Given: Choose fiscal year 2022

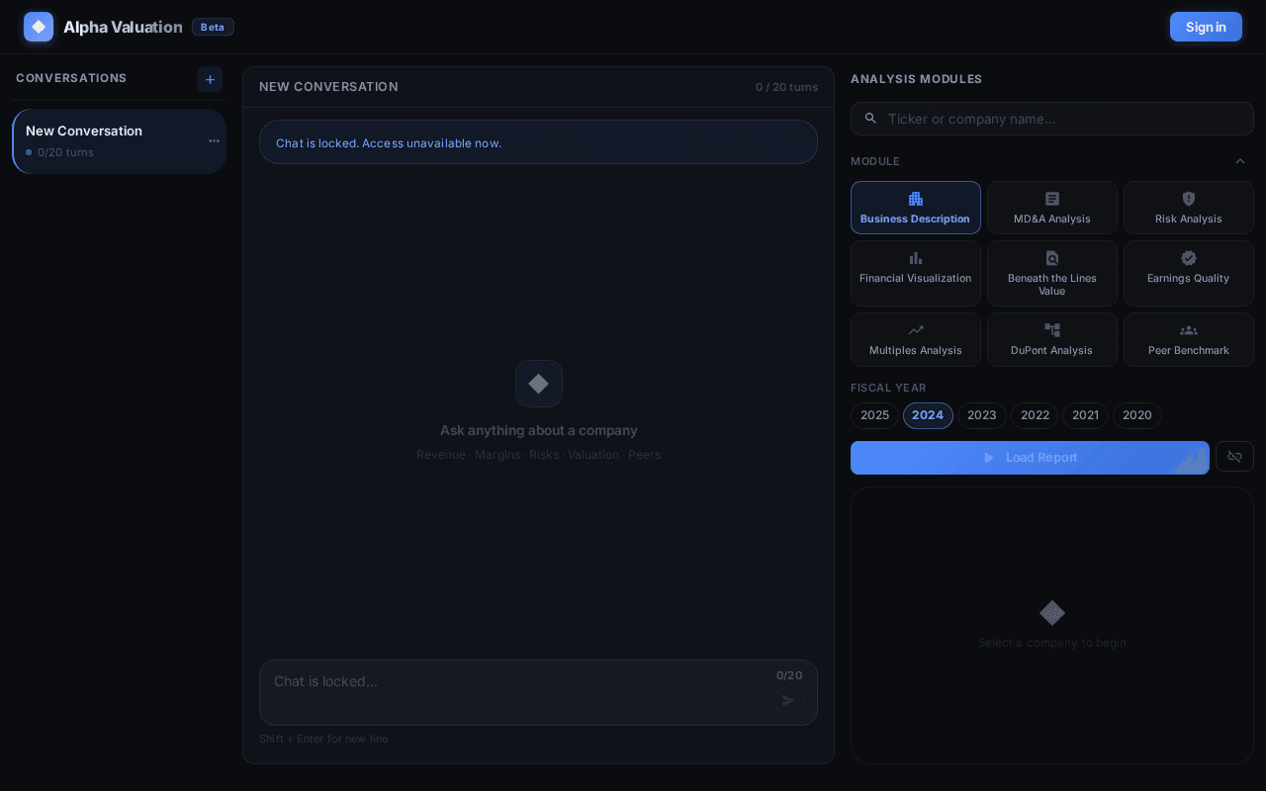Looking at the screenshot, I should (1035, 415).
